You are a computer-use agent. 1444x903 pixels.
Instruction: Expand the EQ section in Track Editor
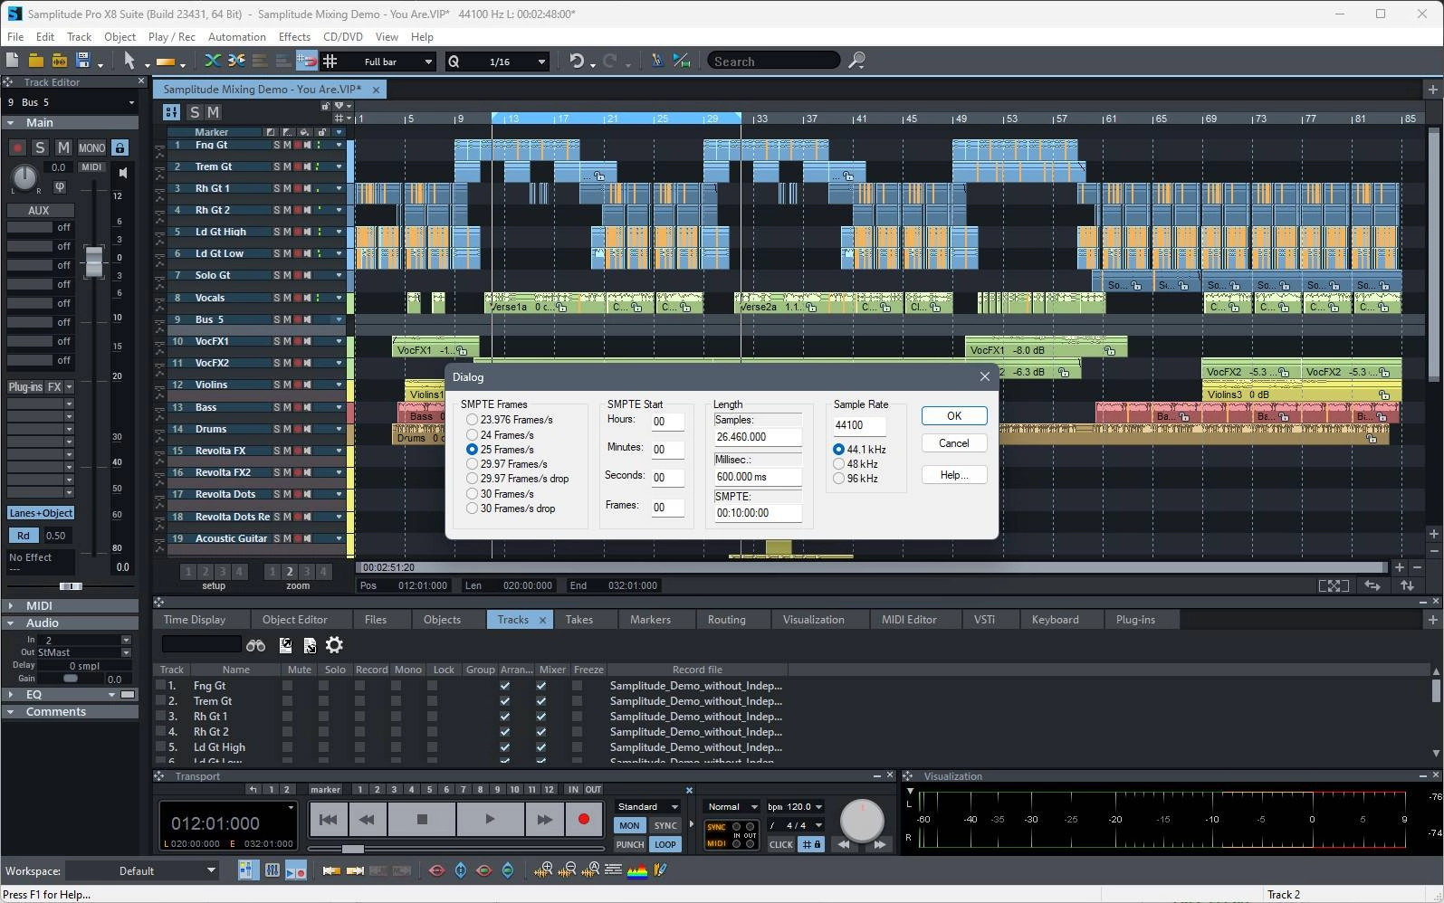tap(11, 694)
